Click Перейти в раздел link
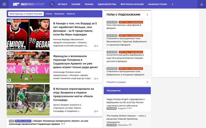 click(x=116, y=82)
